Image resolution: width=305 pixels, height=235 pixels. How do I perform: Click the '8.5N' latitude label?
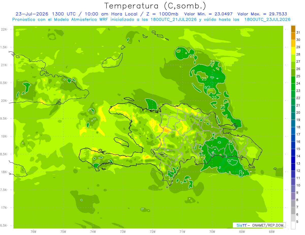click(x=4, y=154)
